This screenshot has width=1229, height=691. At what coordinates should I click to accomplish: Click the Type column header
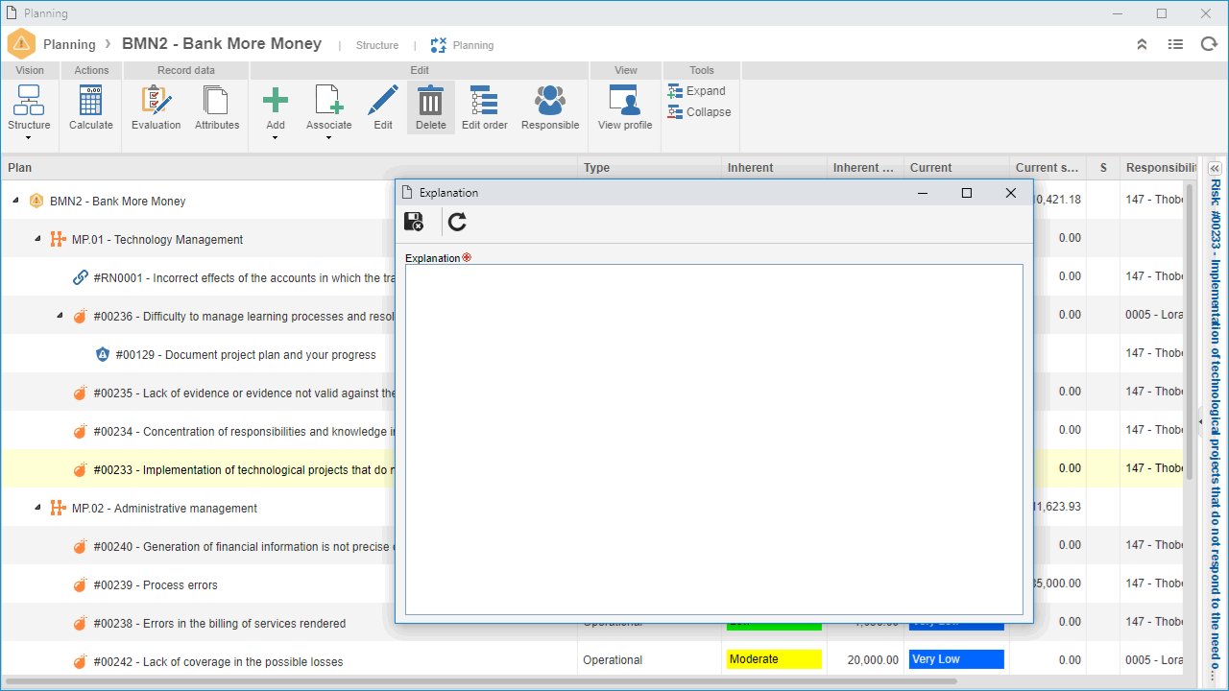point(649,168)
